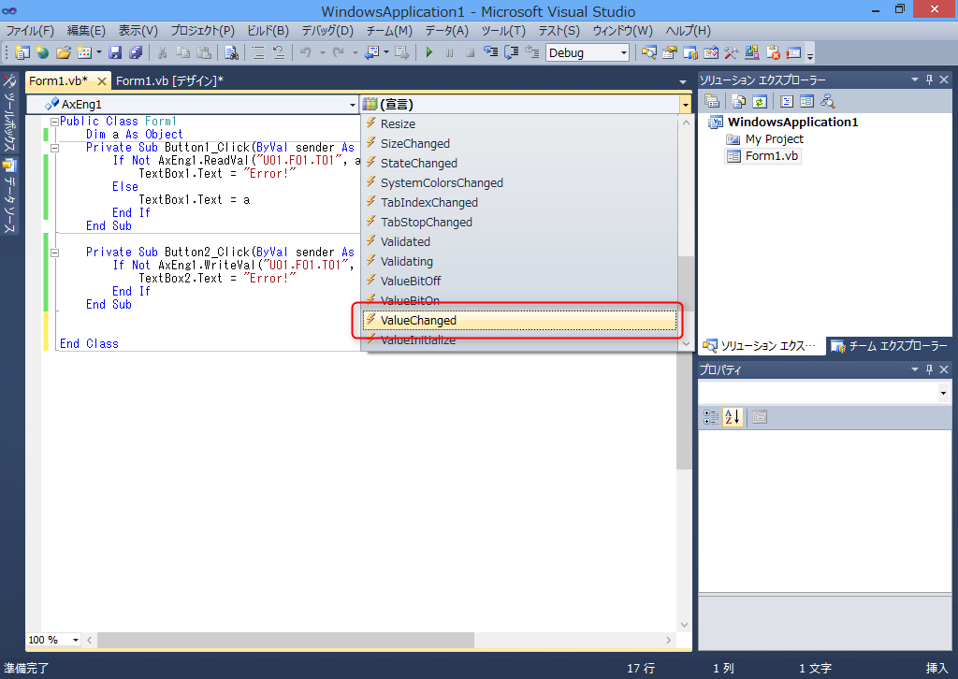The image size is (958, 679).
Task: Open the ビルド(B) menu
Action: pyautogui.click(x=268, y=31)
